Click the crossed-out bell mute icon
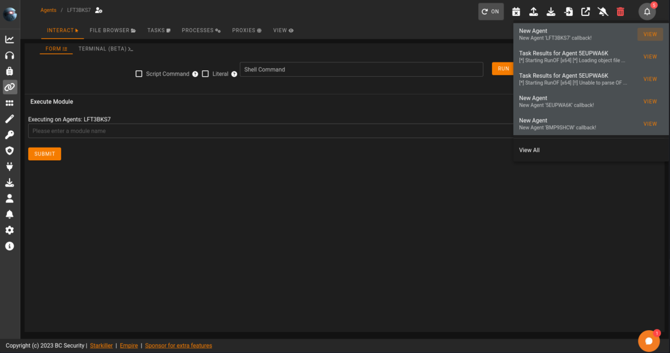The height and width of the screenshot is (353, 670). click(x=602, y=11)
